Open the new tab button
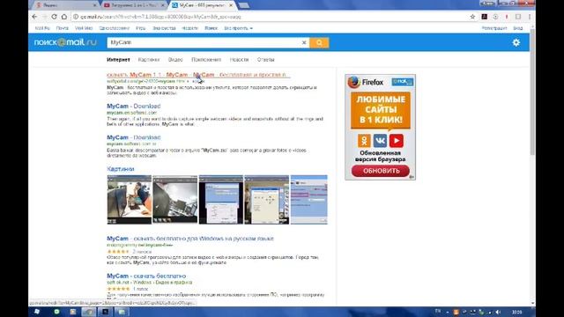 pos(243,5)
